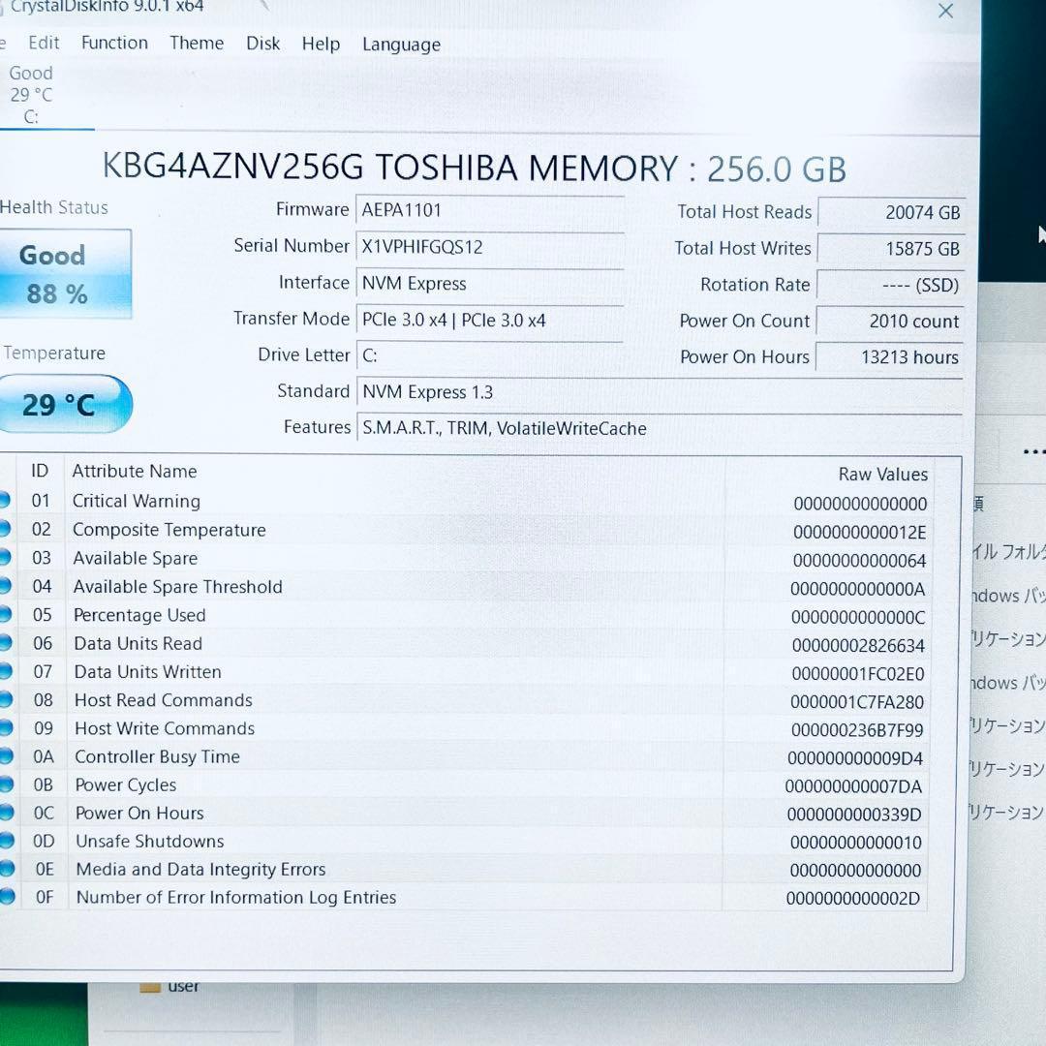Click the Serial Number field
Viewport: 1046px width, 1046px height.
(489, 246)
